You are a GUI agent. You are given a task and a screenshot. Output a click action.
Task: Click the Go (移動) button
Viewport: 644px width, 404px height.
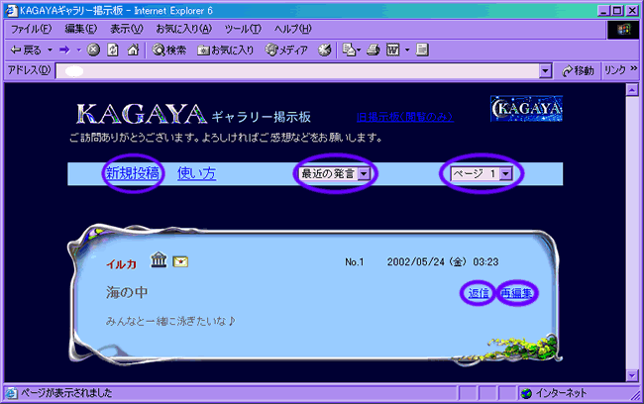[578, 71]
